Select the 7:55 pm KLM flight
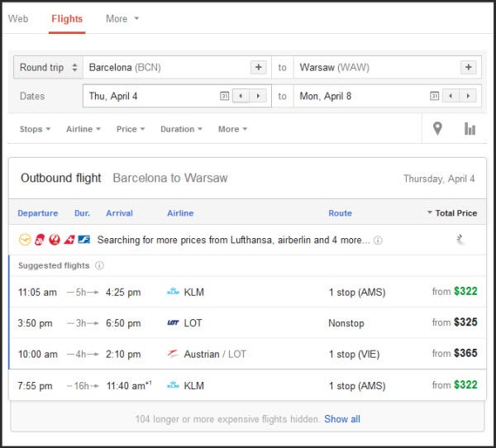 [x=248, y=385]
